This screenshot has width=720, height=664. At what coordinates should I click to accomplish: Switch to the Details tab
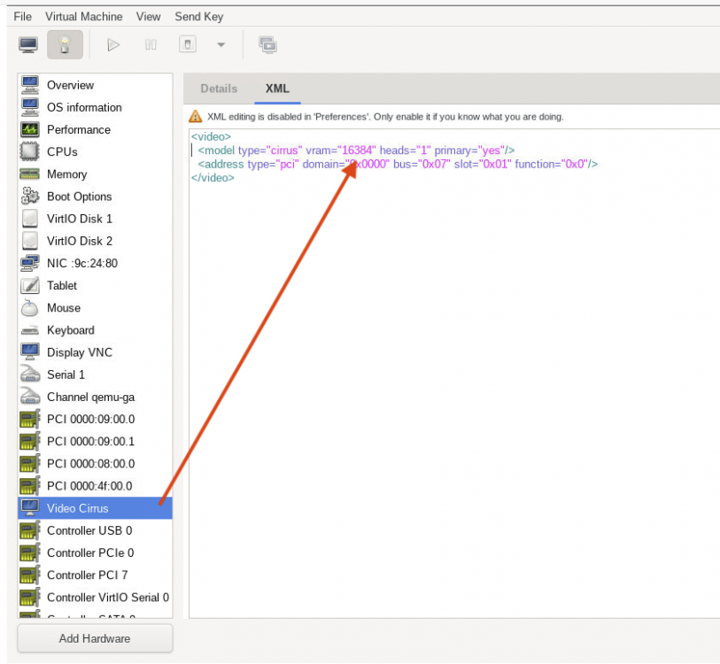point(219,89)
